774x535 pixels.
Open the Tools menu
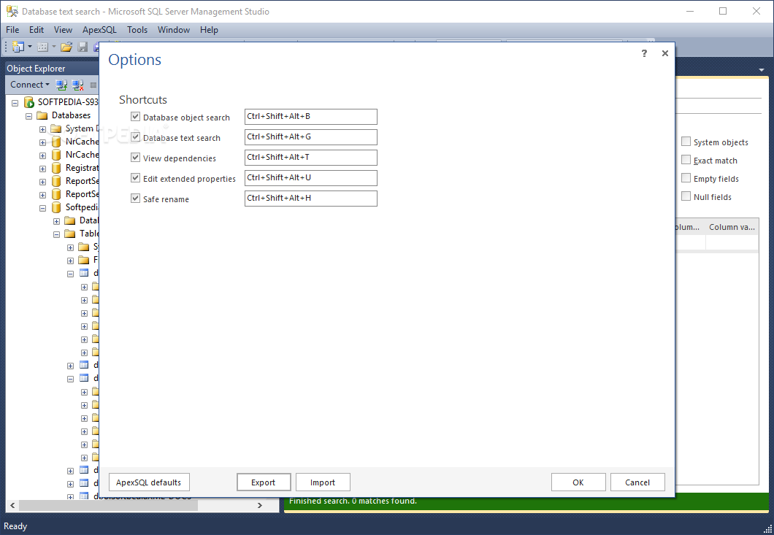(137, 30)
